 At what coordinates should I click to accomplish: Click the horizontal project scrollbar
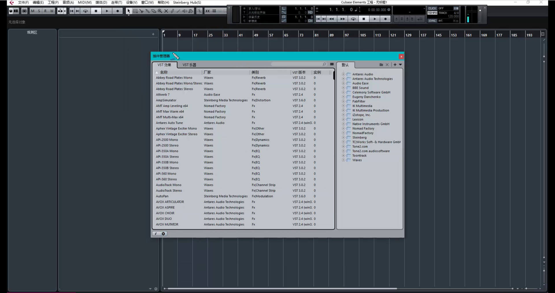pos(282,289)
